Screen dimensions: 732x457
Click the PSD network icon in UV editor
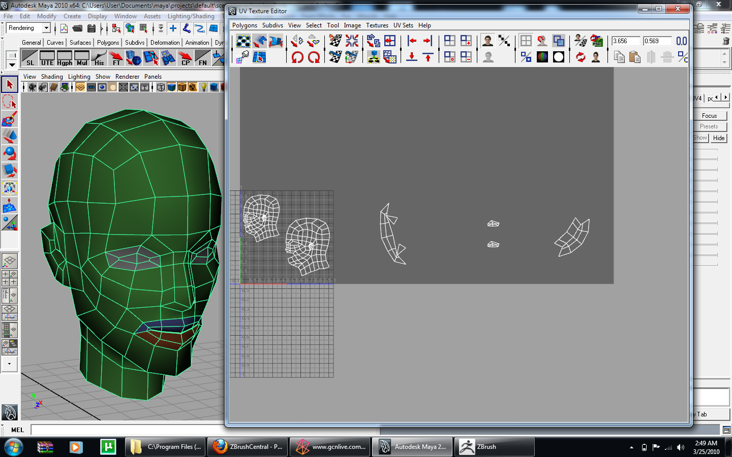pos(597,41)
